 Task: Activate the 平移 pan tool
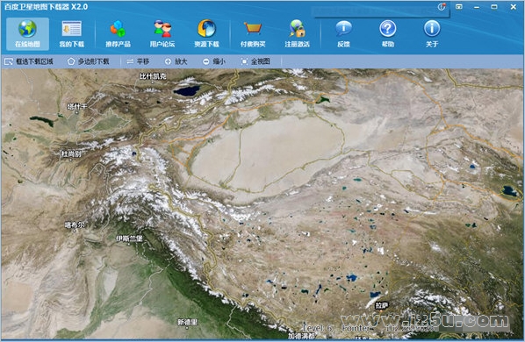coord(138,61)
